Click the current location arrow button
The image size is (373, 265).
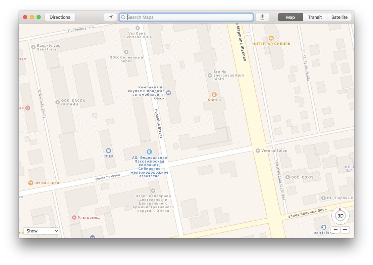(x=110, y=17)
